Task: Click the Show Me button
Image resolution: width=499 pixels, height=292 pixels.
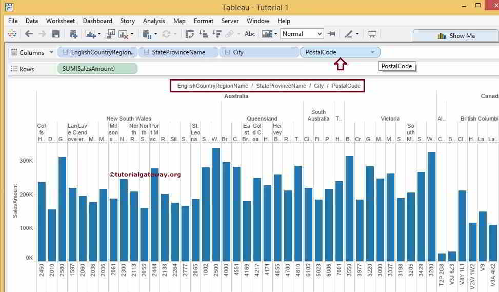Action: [455, 35]
